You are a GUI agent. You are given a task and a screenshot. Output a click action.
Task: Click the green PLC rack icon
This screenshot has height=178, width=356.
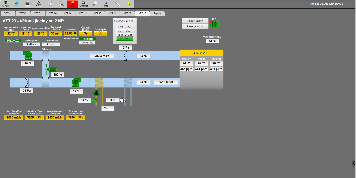click(214, 24)
